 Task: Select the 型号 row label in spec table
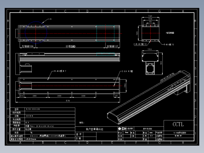[16, 109]
